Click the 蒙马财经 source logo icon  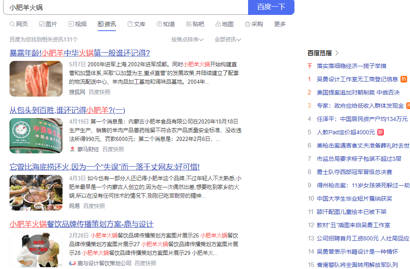tap(72, 149)
